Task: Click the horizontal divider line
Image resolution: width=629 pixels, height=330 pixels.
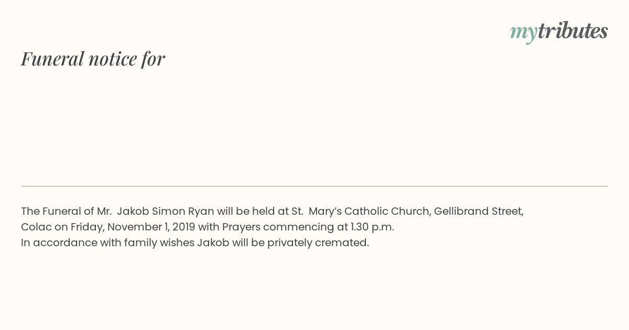Action: click(314, 186)
